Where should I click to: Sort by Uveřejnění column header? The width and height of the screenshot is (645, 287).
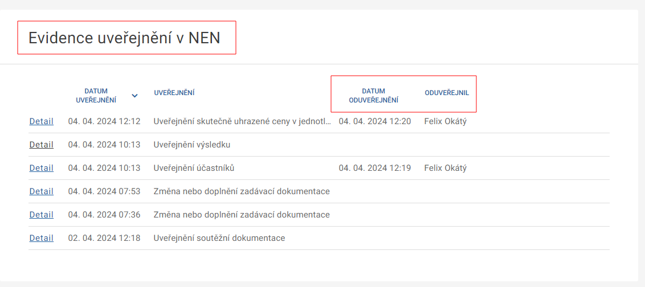[x=174, y=93]
